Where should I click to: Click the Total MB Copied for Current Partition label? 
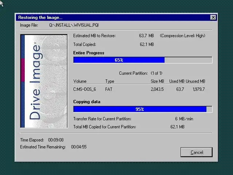[104, 127]
